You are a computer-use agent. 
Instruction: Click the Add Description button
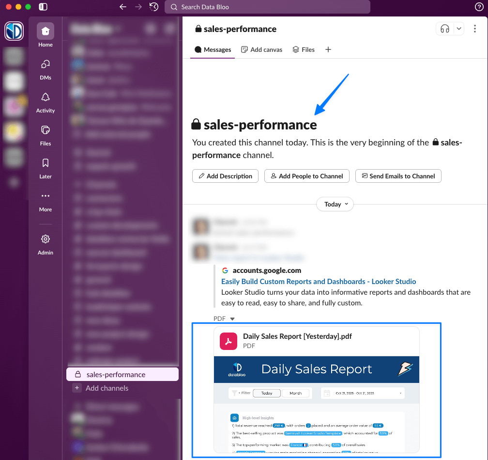pos(225,176)
